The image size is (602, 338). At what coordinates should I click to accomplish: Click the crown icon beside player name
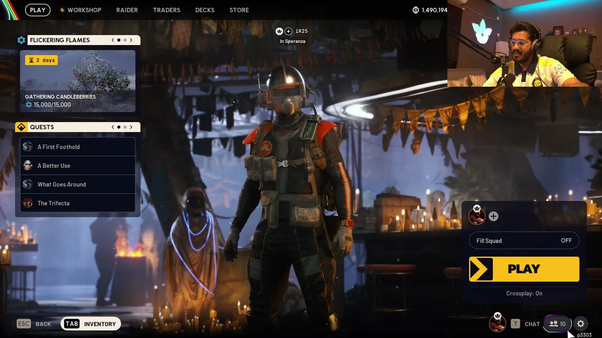pos(279,31)
